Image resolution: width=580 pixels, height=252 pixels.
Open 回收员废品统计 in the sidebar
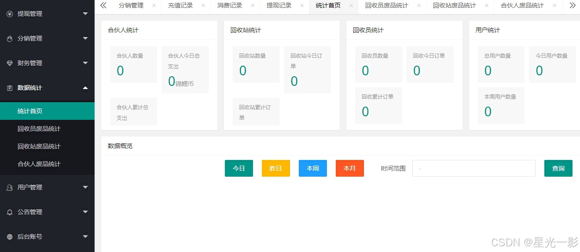point(47,129)
